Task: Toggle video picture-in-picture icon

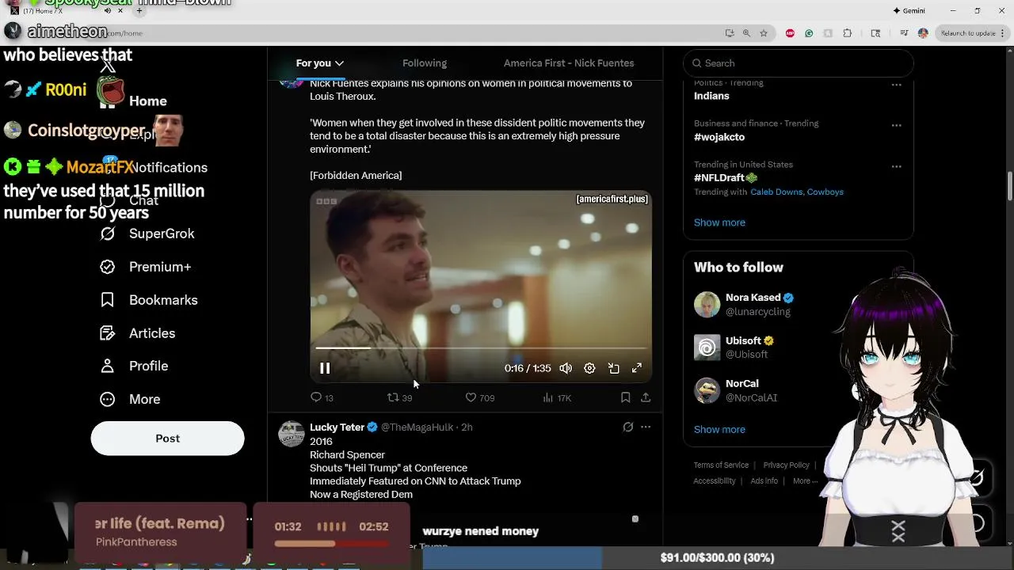Action: click(x=613, y=368)
